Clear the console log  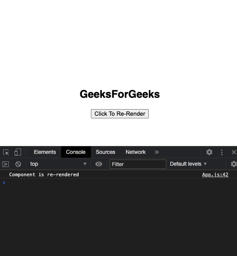[18, 164]
